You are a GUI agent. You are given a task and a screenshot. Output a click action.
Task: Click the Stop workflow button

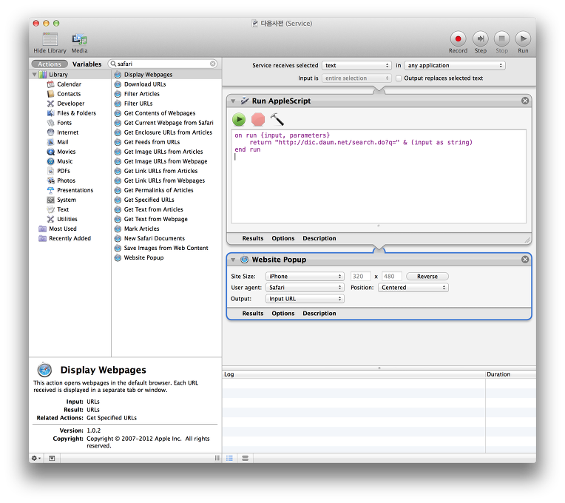click(501, 38)
